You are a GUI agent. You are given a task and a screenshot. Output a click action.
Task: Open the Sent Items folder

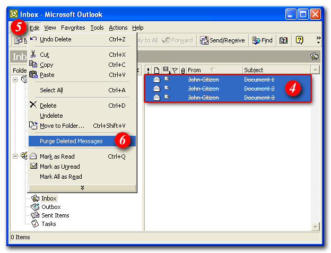[55, 215]
